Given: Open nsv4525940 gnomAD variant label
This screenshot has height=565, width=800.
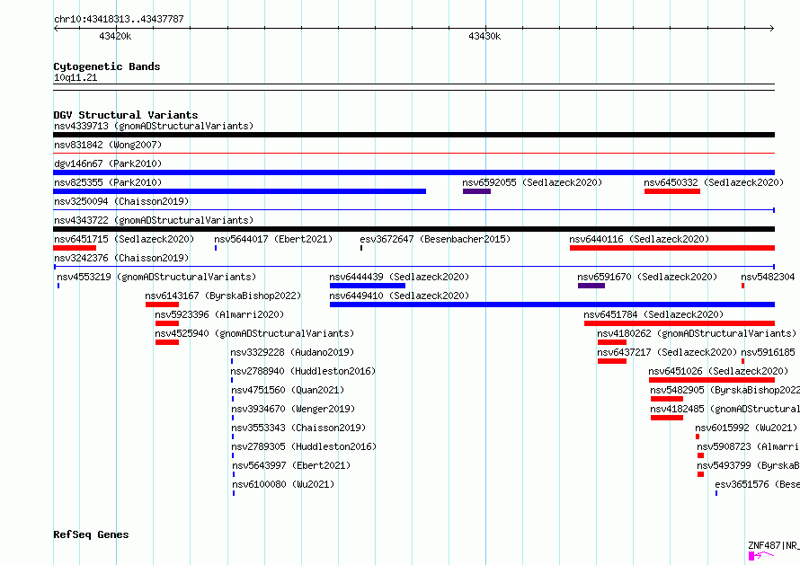Looking at the screenshot, I should [254, 333].
